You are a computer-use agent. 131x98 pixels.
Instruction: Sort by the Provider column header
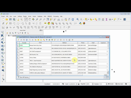pos(24,43)
